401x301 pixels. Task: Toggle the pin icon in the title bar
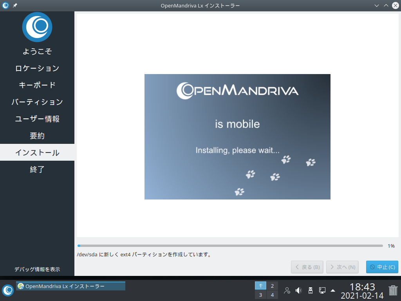[15, 5]
